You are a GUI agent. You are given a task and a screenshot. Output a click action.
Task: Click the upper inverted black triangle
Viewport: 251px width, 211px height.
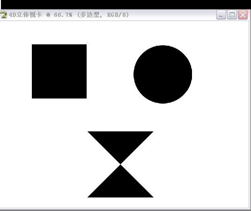pos(120,142)
